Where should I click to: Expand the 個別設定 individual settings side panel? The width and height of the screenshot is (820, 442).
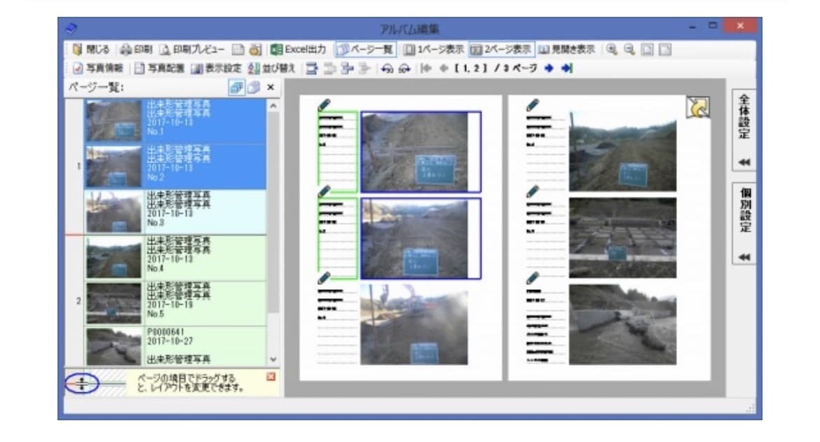744,224
